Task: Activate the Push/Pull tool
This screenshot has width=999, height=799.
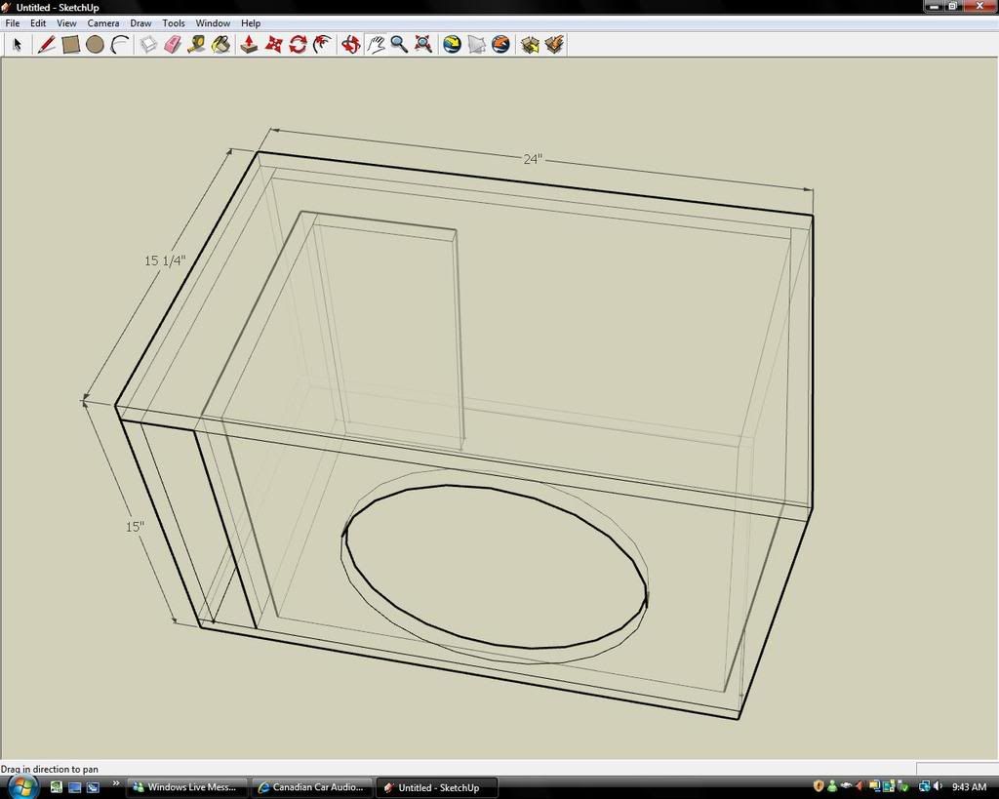Action: [249, 44]
